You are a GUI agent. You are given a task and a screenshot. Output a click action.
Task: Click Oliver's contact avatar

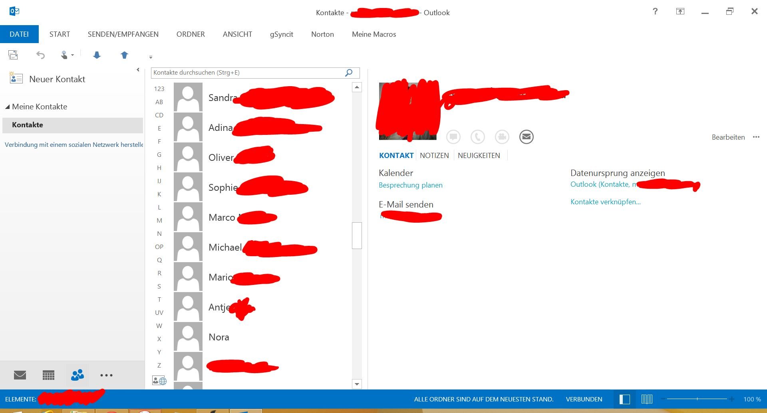188,157
